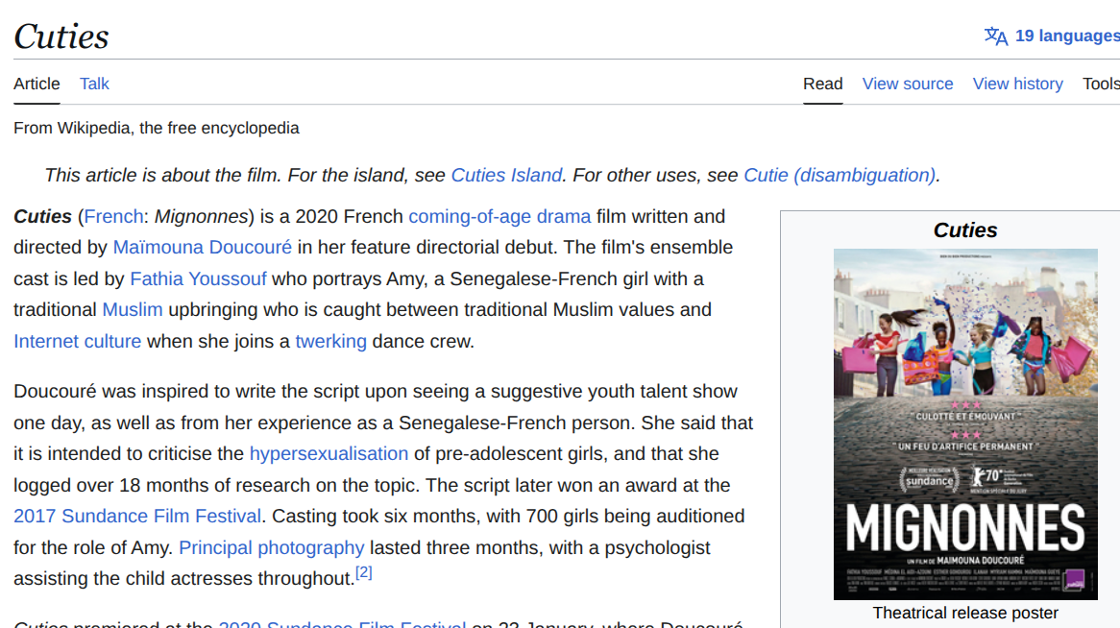Open the hypersexualisation link

(x=329, y=453)
